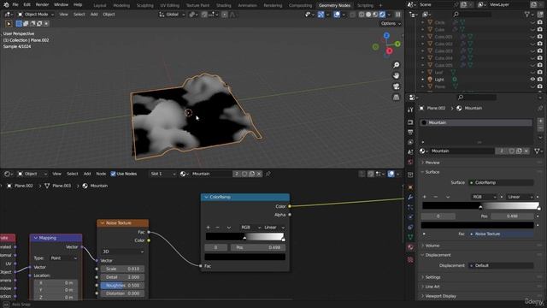Click the viewport zoom magnifier icon
Screen dimensions: 547x308
397,65
